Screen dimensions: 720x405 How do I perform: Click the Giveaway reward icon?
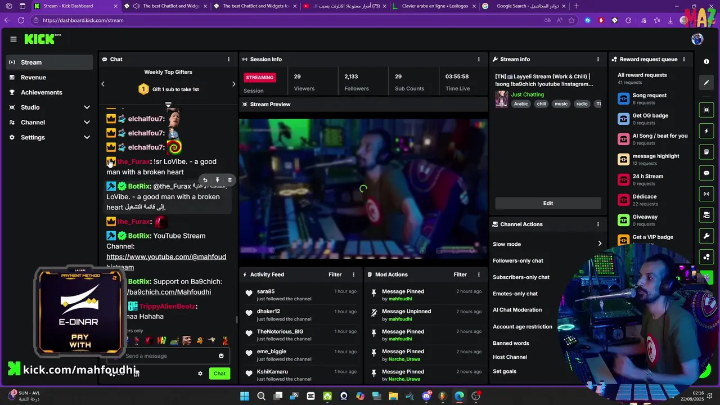[623, 220]
